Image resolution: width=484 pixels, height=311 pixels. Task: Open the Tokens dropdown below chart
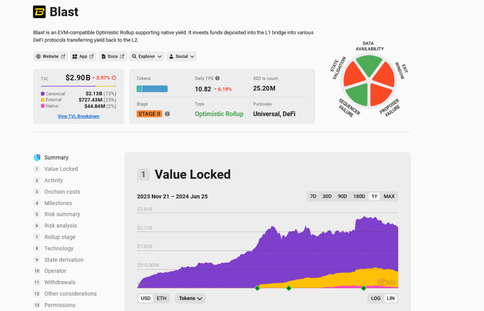pyautogui.click(x=190, y=298)
